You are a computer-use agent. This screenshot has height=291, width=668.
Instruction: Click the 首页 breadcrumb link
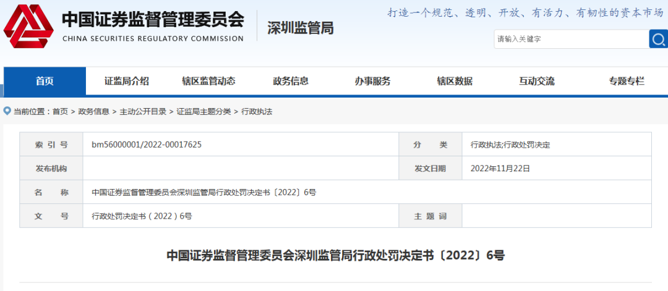[60, 112]
